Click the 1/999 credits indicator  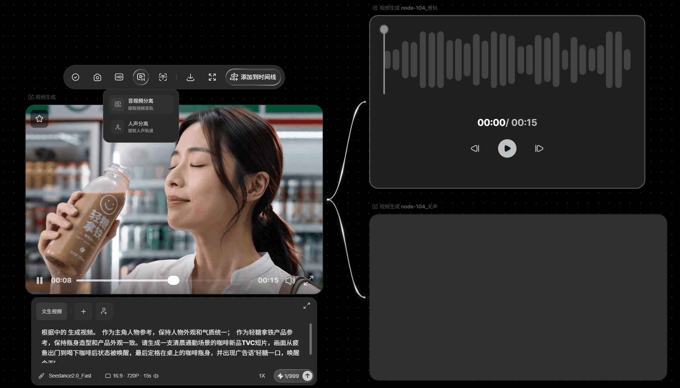[288, 376]
